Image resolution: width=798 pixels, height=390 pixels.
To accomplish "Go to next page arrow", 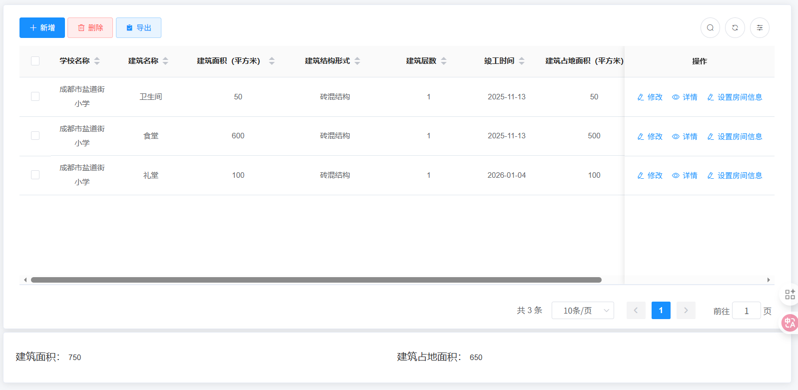I will click(x=686, y=311).
